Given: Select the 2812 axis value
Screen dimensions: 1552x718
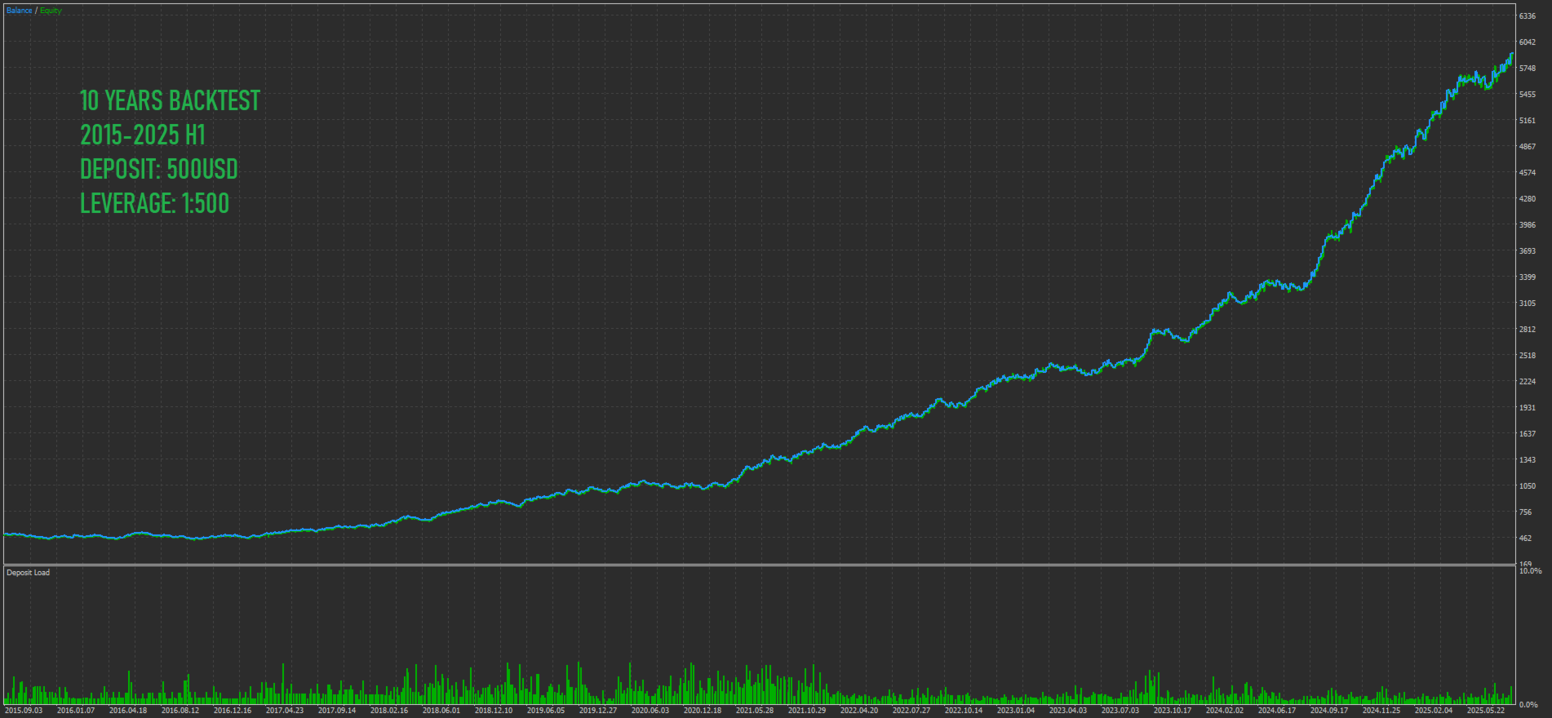Looking at the screenshot, I should (x=1527, y=330).
